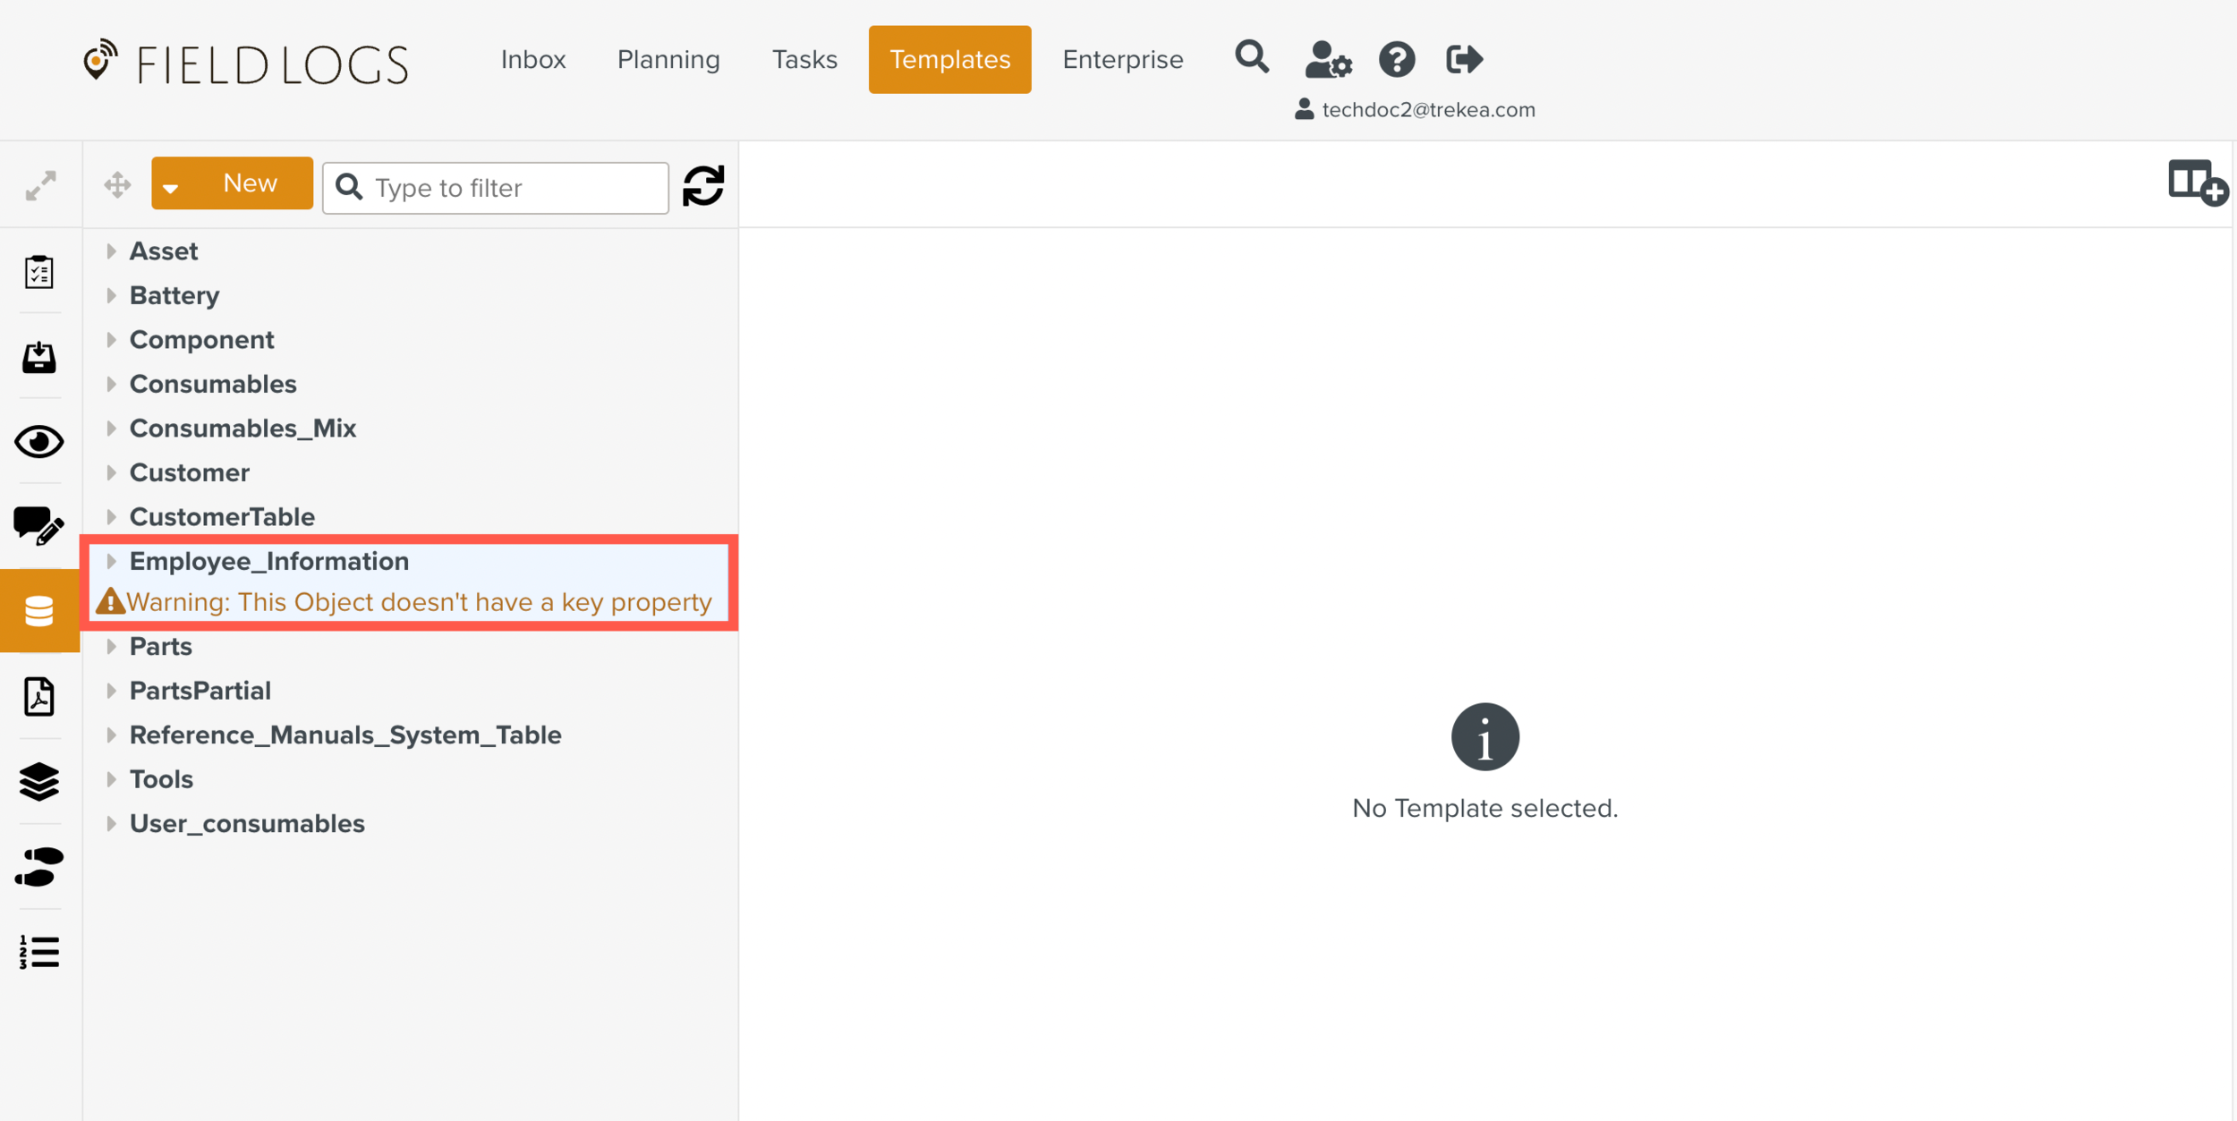Switch to the Enterprise tab
Screen dimensions: 2237x1121
(1122, 59)
